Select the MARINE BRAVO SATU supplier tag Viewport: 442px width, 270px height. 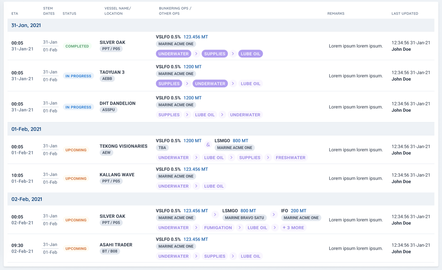[244, 218]
